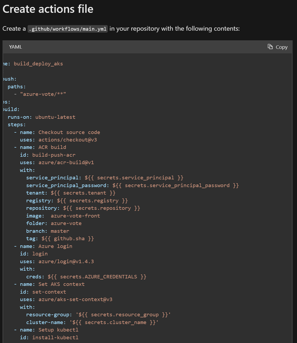Click the build_deploy_aks name value
297x343 pixels.
(38, 64)
